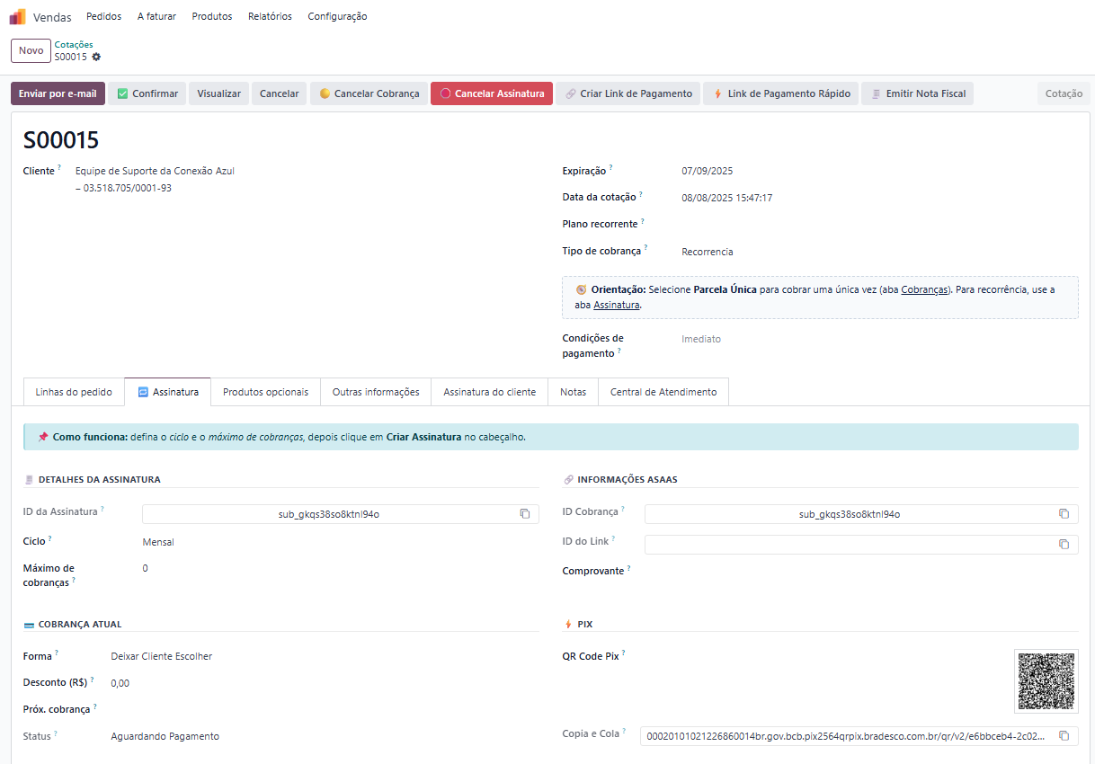Click the Pix QR code image
This screenshot has height=764, width=1095.
click(x=1046, y=681)
